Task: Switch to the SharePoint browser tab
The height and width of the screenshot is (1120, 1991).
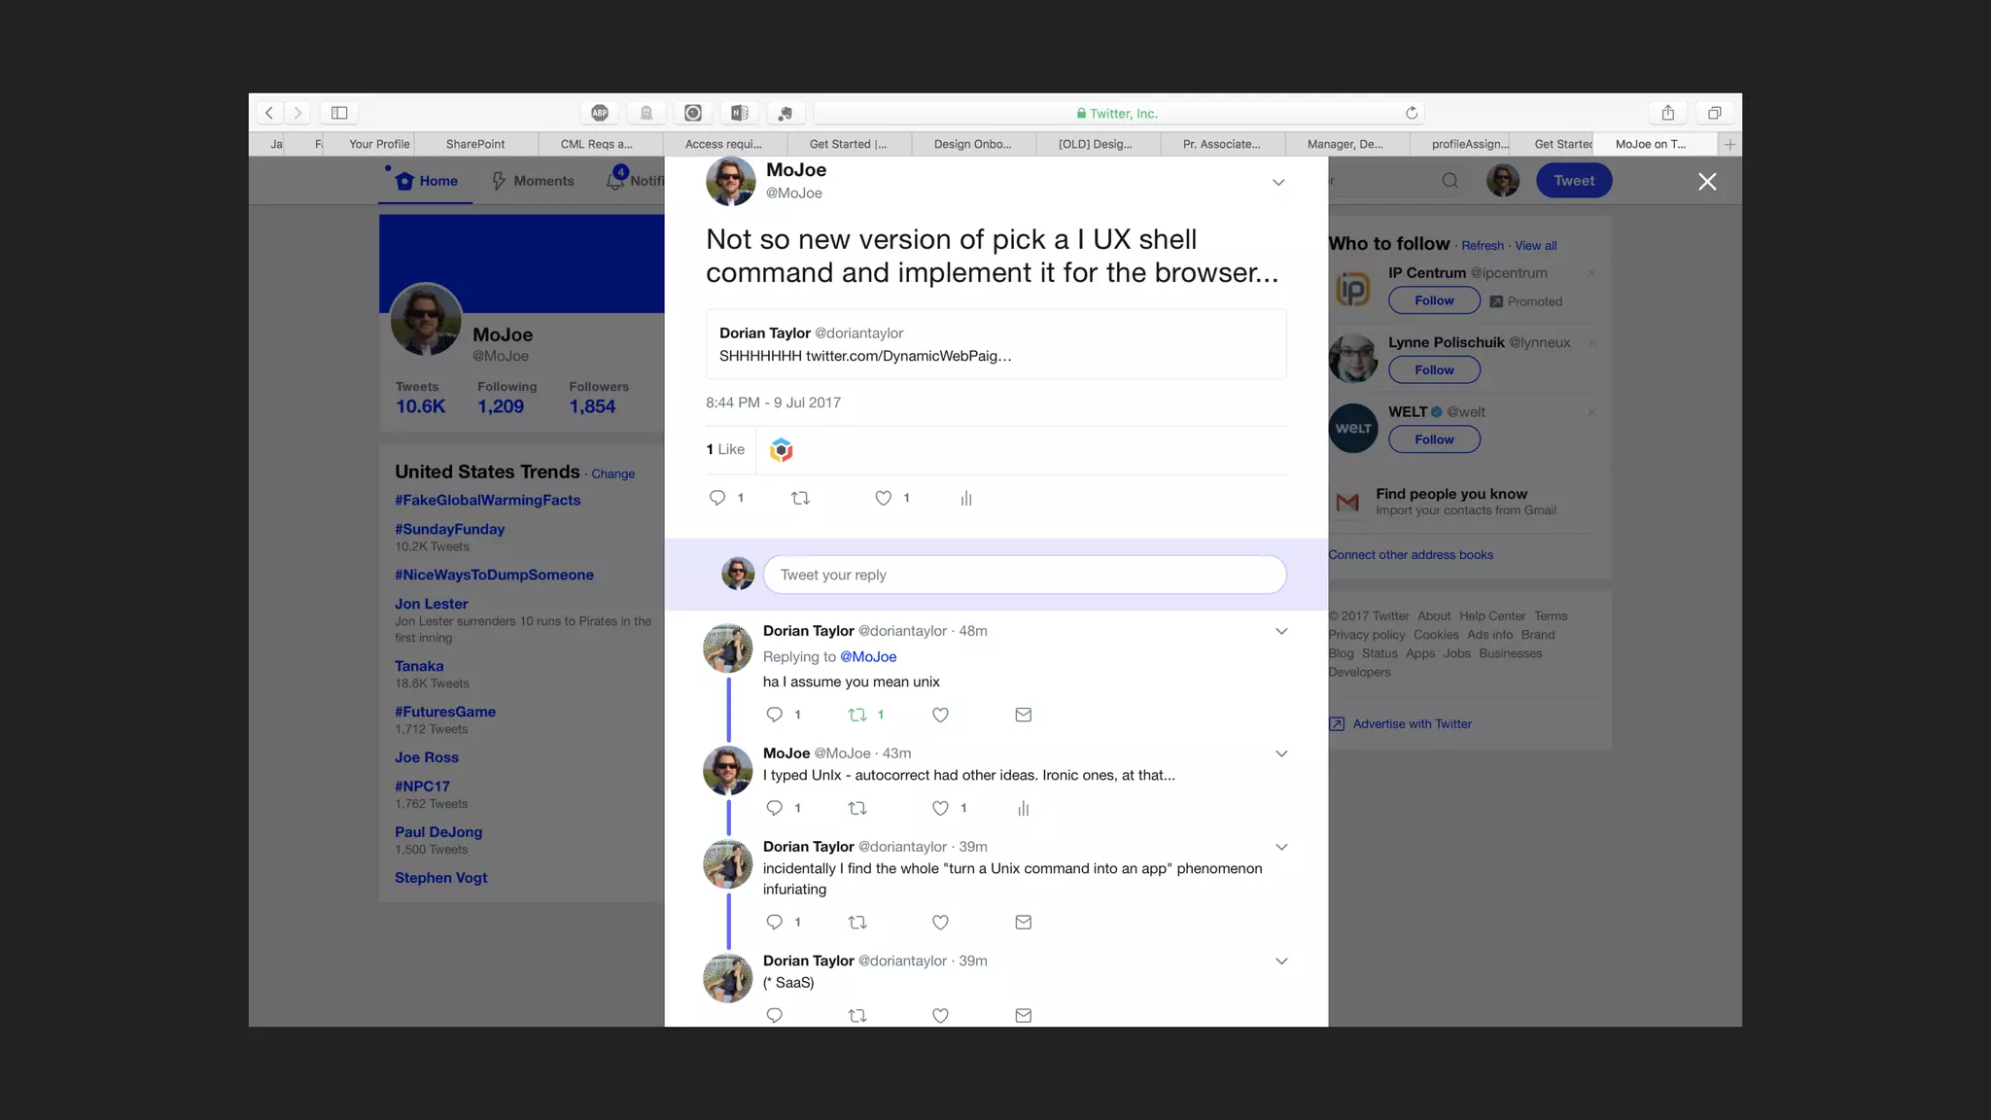Action: 475,144
